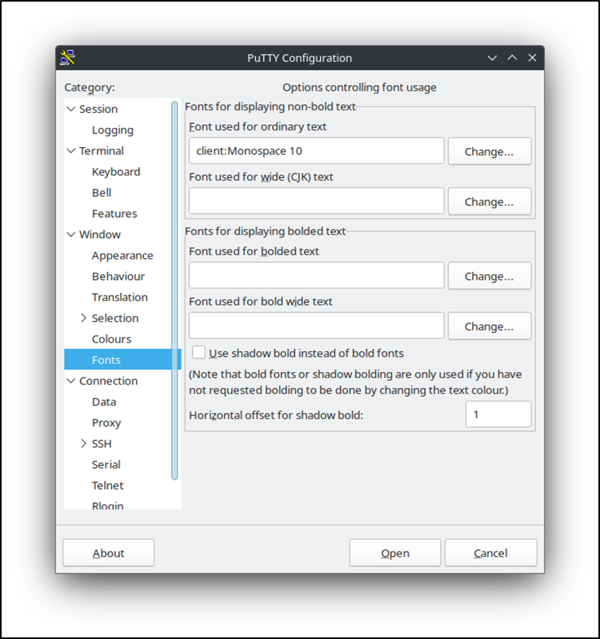600x639 pixels.
Task: Click Change for bolded text font
Action: (490, 276)
